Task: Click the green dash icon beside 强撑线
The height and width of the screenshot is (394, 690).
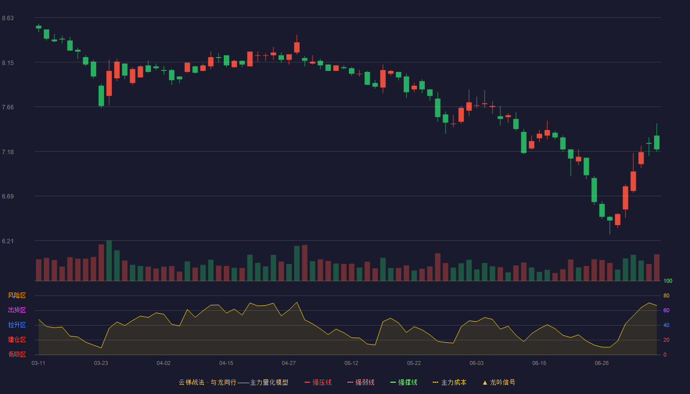Action: tap(393, 382)
